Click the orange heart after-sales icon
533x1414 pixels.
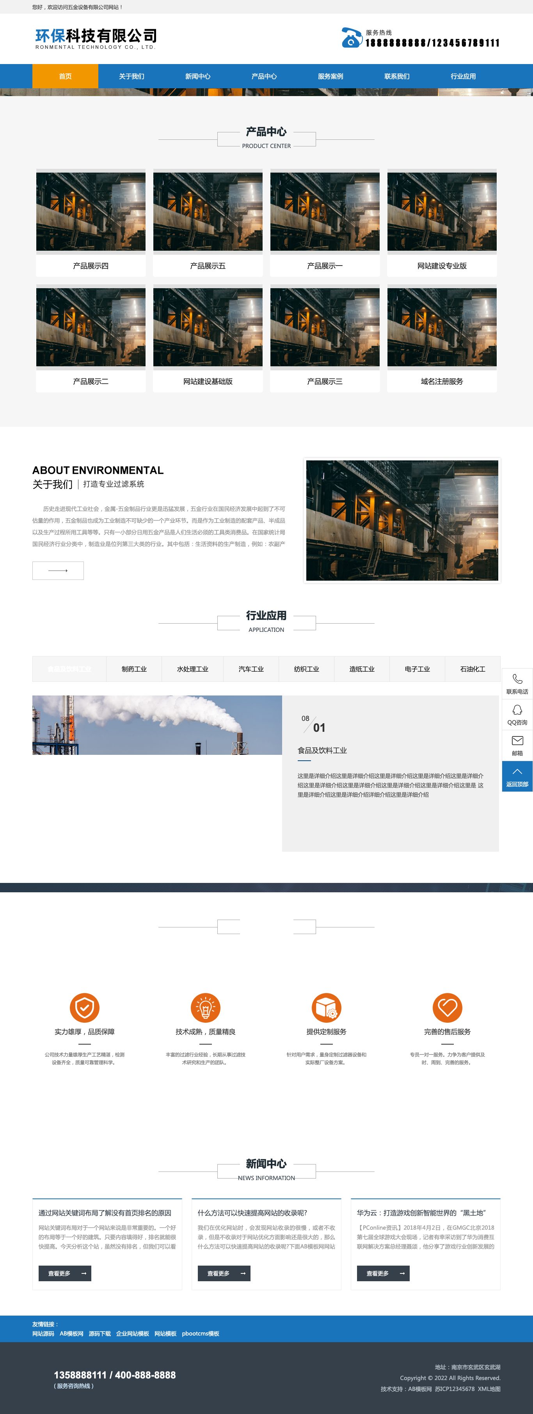coord(448,1008)
